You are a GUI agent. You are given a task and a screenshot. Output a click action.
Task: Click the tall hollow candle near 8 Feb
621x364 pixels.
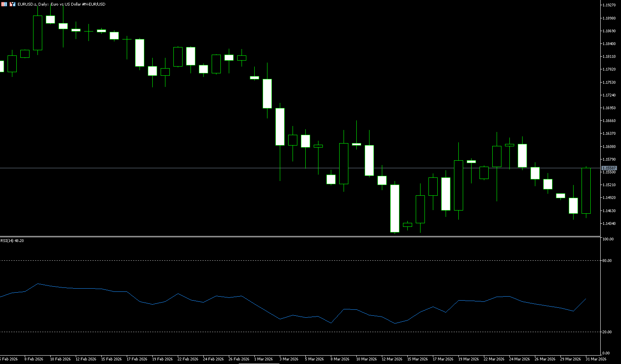click(x=37, y=33)
